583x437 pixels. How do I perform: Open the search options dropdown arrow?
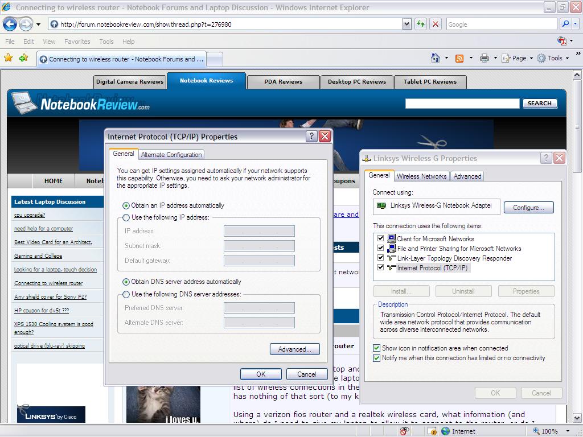click(x=576, y=24)
